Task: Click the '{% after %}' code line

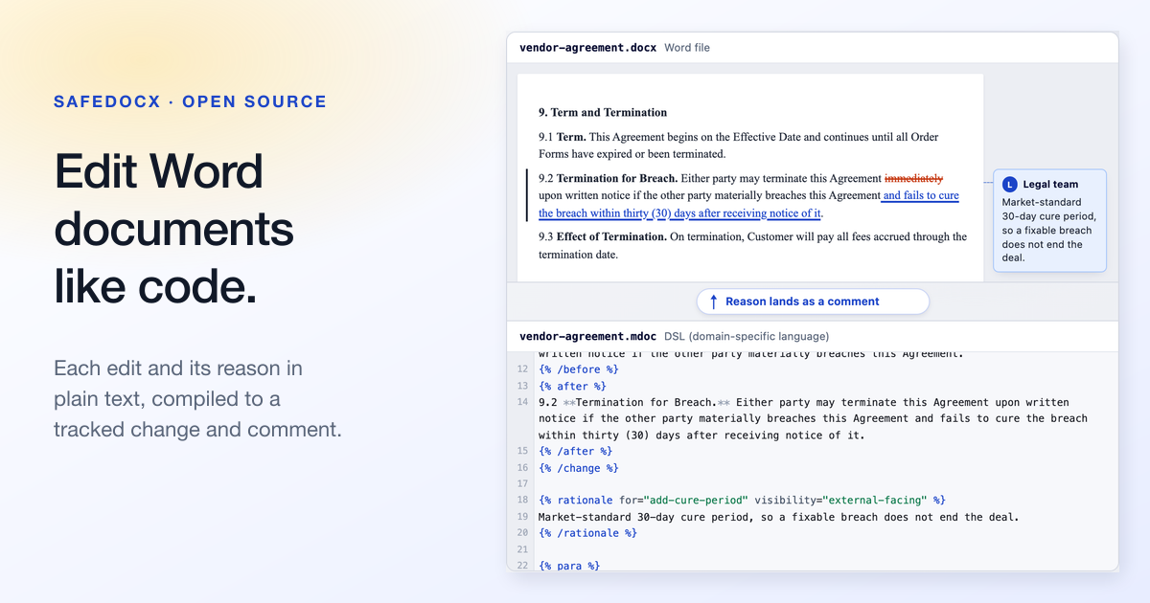Action: (x=573, y=386)
